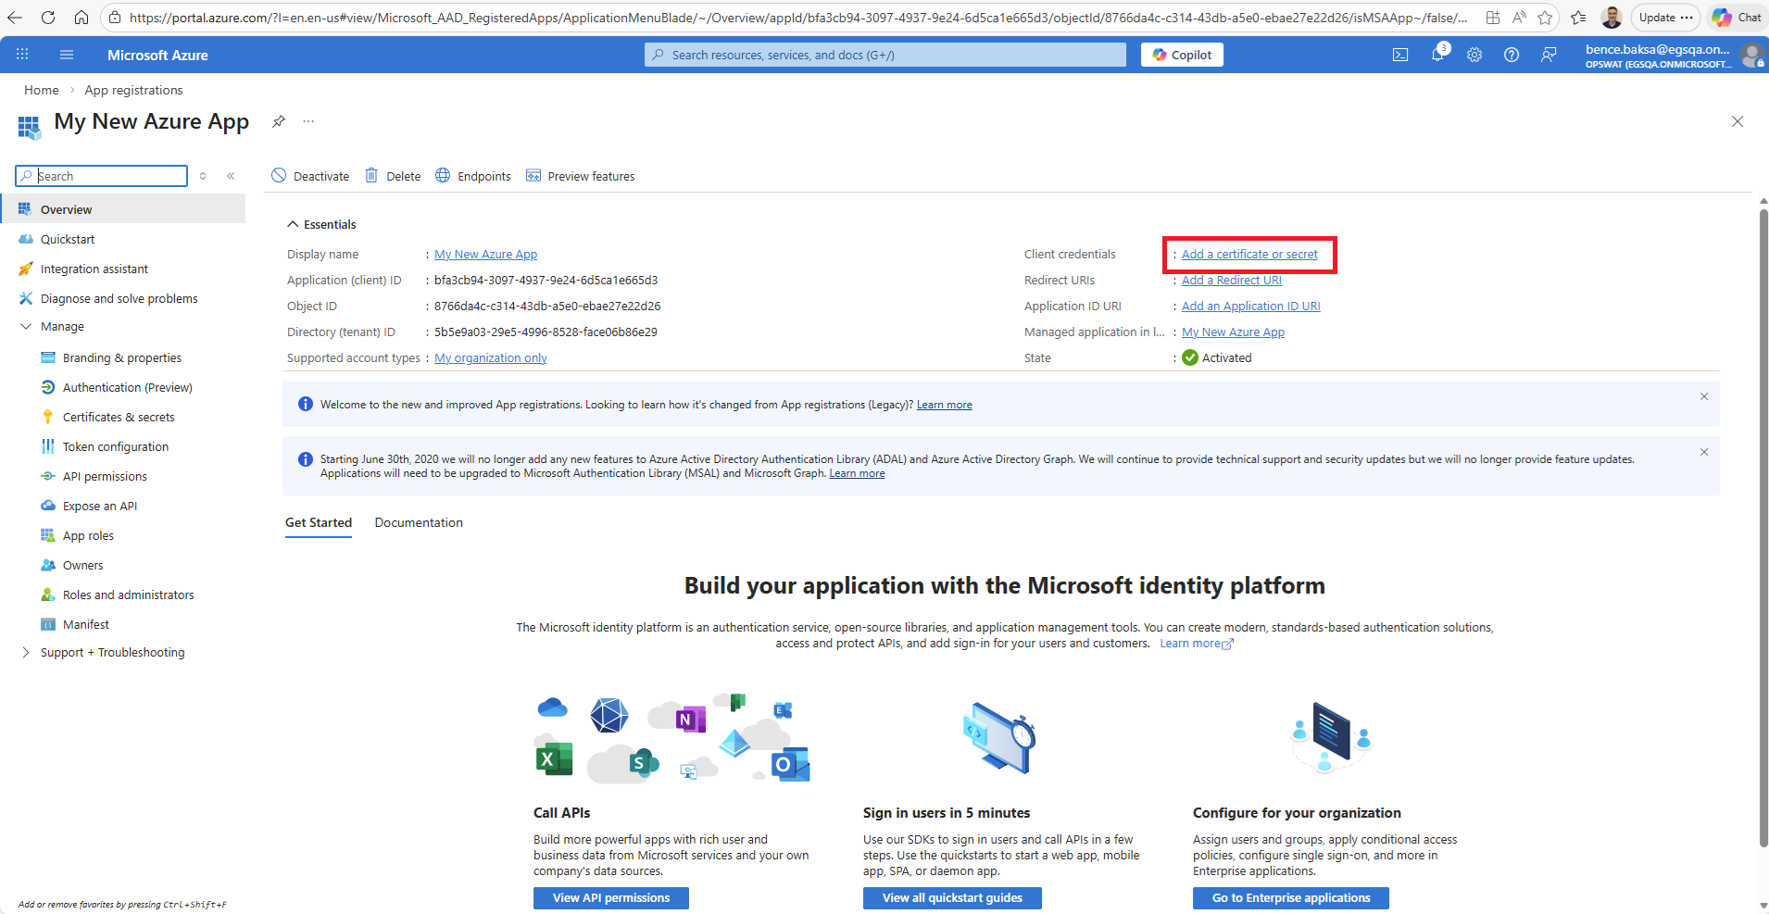
Task: Collapse the Manage menu group
Action: [x=26, y=327]
